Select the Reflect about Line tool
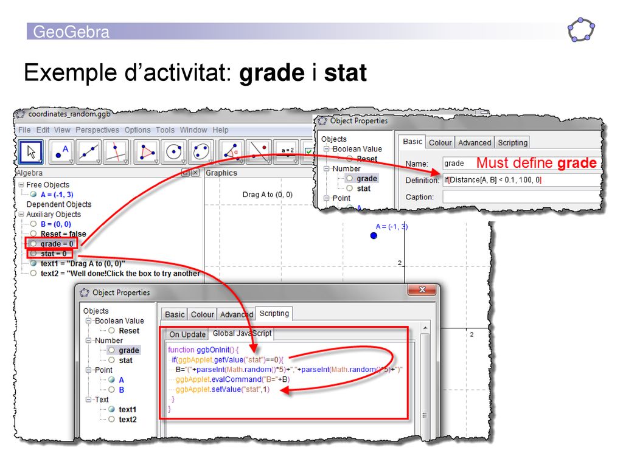This screenshot has width=623, height=467. point(259,151)
